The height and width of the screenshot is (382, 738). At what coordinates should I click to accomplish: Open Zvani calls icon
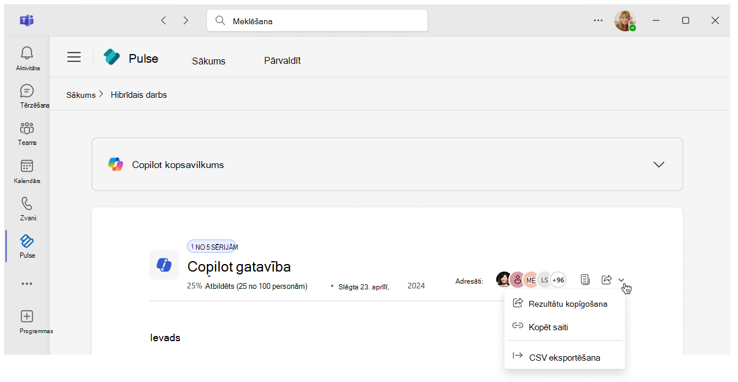27,204
